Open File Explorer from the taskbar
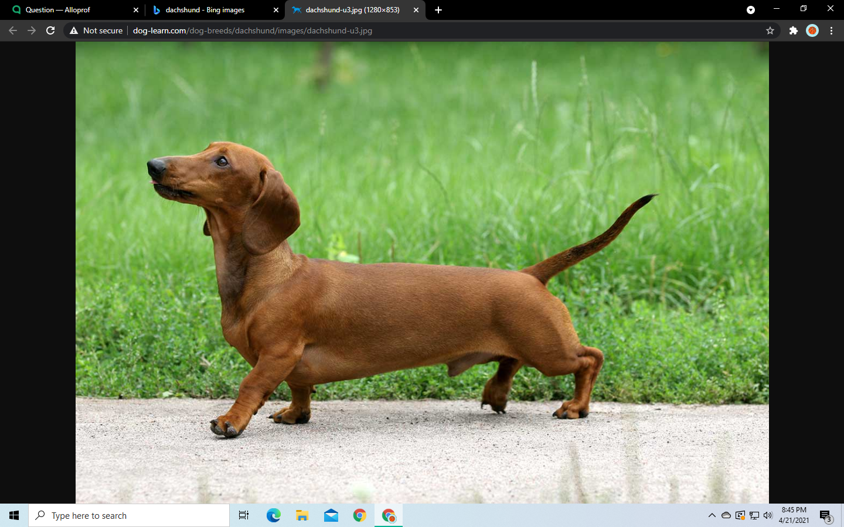Screen dimensions: 844x527 click(x=302, y=515)
